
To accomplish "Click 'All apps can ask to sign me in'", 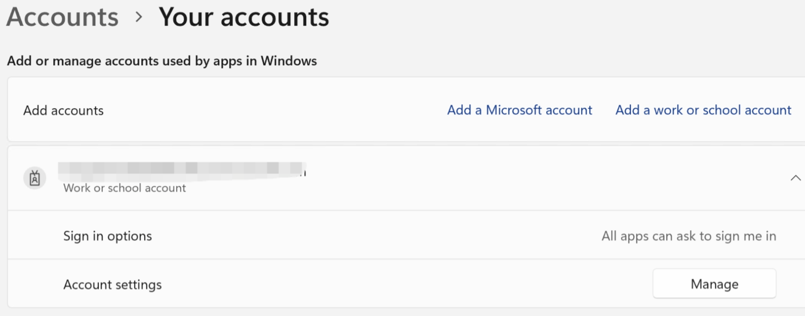I will click(x=689, y=236).
